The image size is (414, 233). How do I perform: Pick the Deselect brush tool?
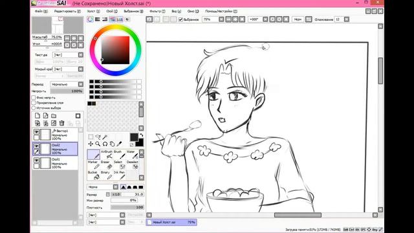click(x=132, y=164)
